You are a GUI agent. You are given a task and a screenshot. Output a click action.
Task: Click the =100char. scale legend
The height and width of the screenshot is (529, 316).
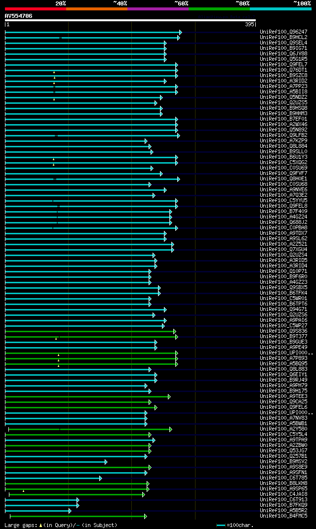[235, 525]
